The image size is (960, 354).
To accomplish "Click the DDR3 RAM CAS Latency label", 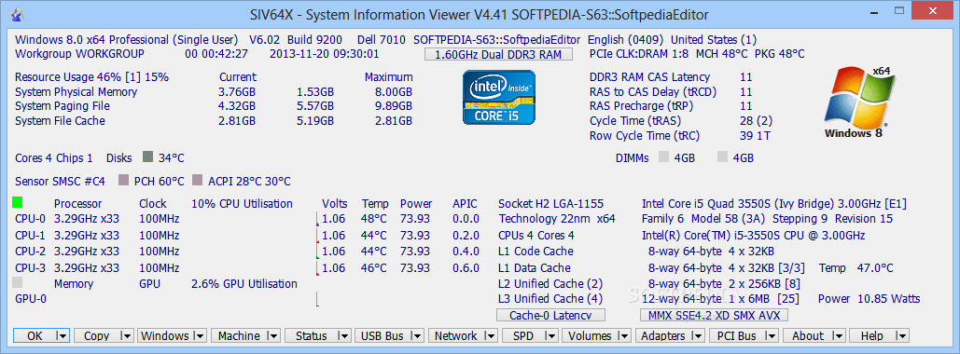I will [x=649, y=77].
